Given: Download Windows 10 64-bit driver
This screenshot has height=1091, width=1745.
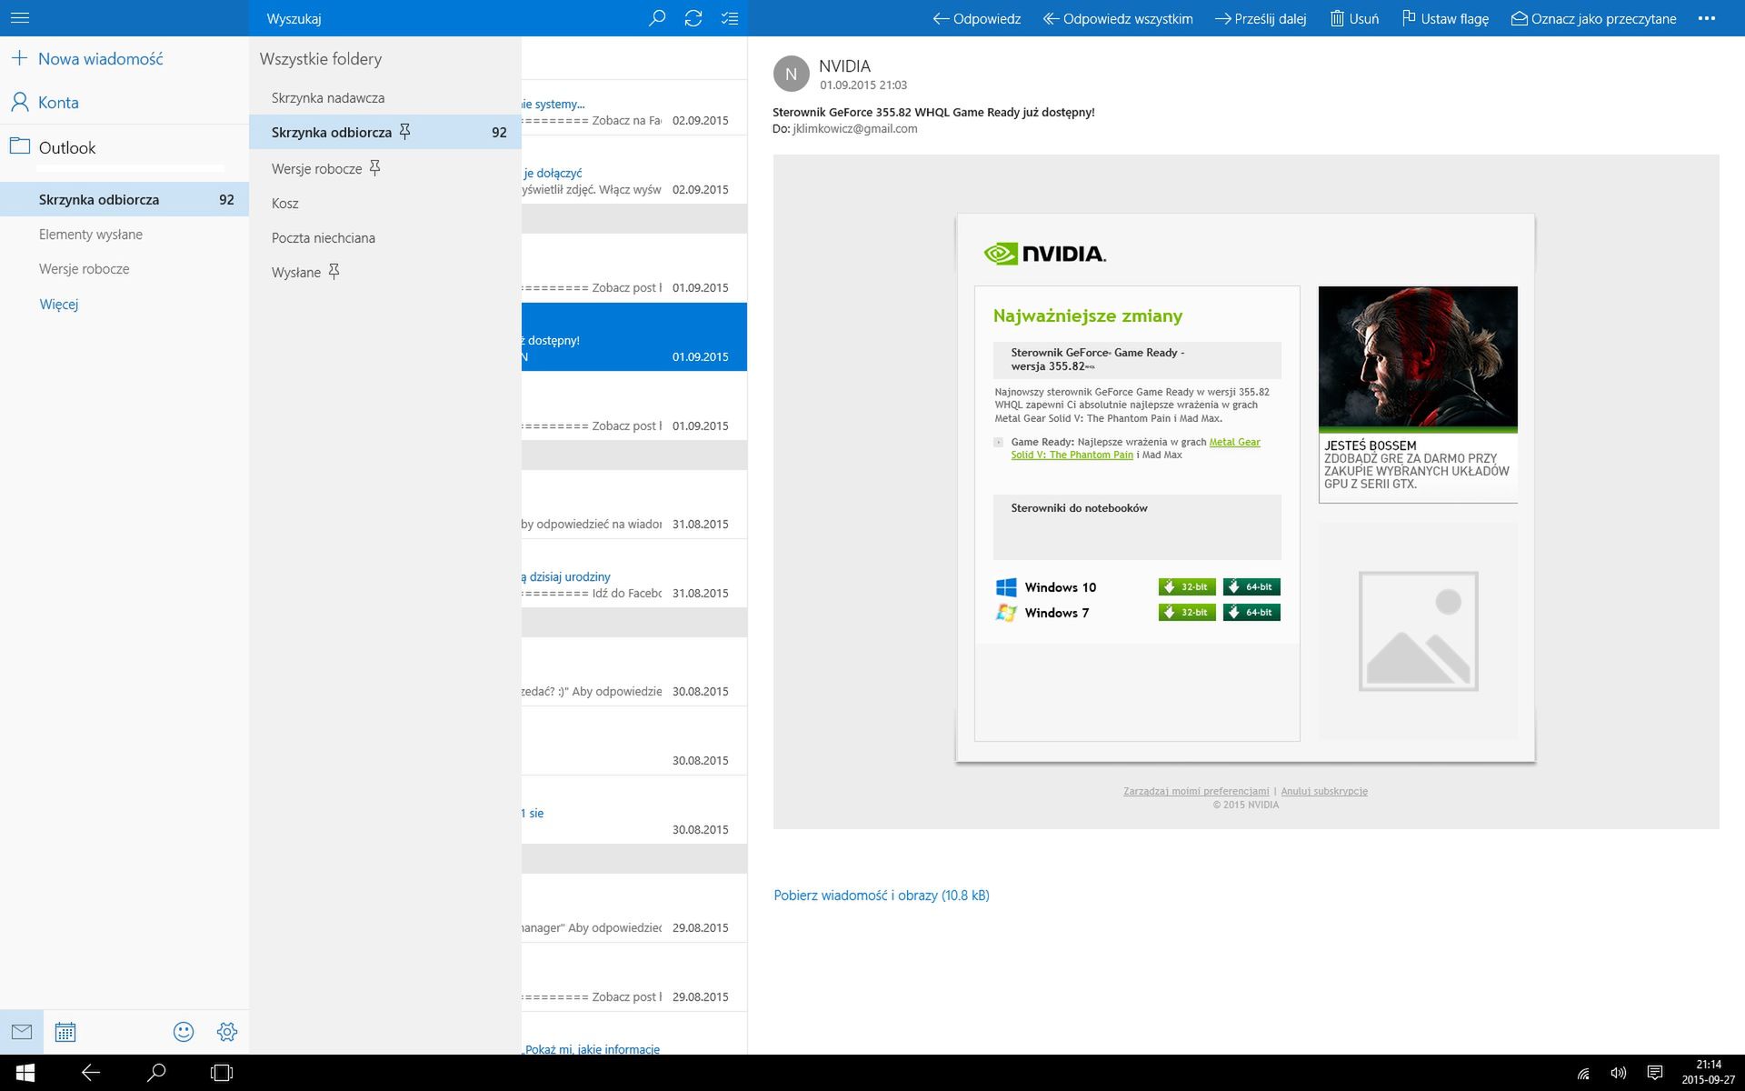Looking at the screenshot, I should click(x=1251, y=586).
